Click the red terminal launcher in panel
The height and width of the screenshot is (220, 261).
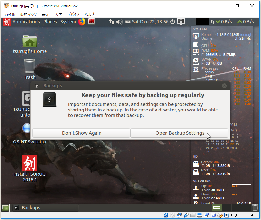(92, 21)
